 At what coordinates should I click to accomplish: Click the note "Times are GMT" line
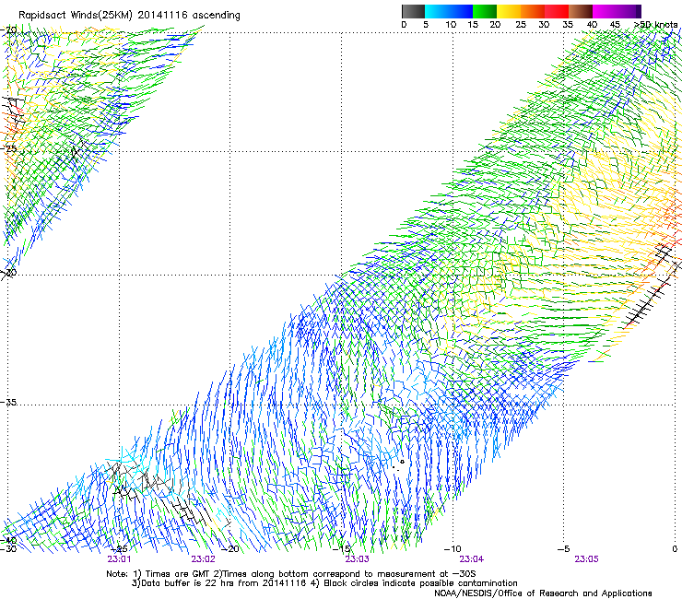click(291, 574)
